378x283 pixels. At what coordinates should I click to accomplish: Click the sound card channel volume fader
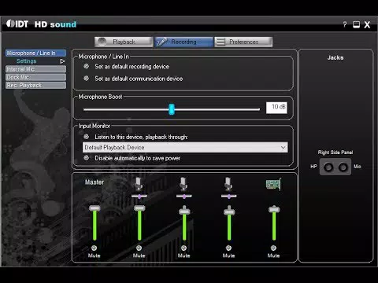pyautogui.click(x=274, y=209)
